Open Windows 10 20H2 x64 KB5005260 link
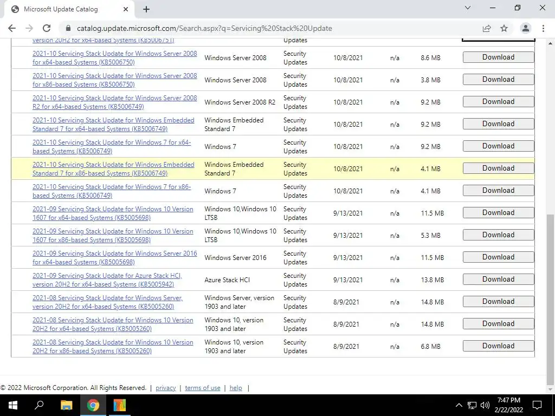Viewport: 555px width, 416px height. [113, 324]
